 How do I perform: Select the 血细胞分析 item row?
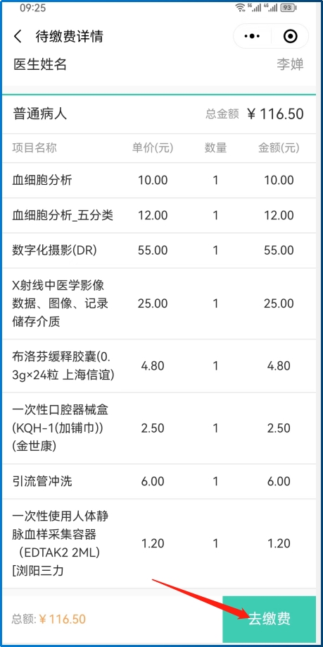tap(159, 181)
